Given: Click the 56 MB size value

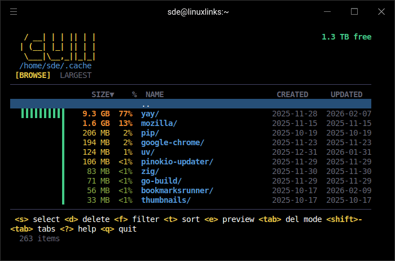Looking at the screenshot, I should click(x=99, y=190).
